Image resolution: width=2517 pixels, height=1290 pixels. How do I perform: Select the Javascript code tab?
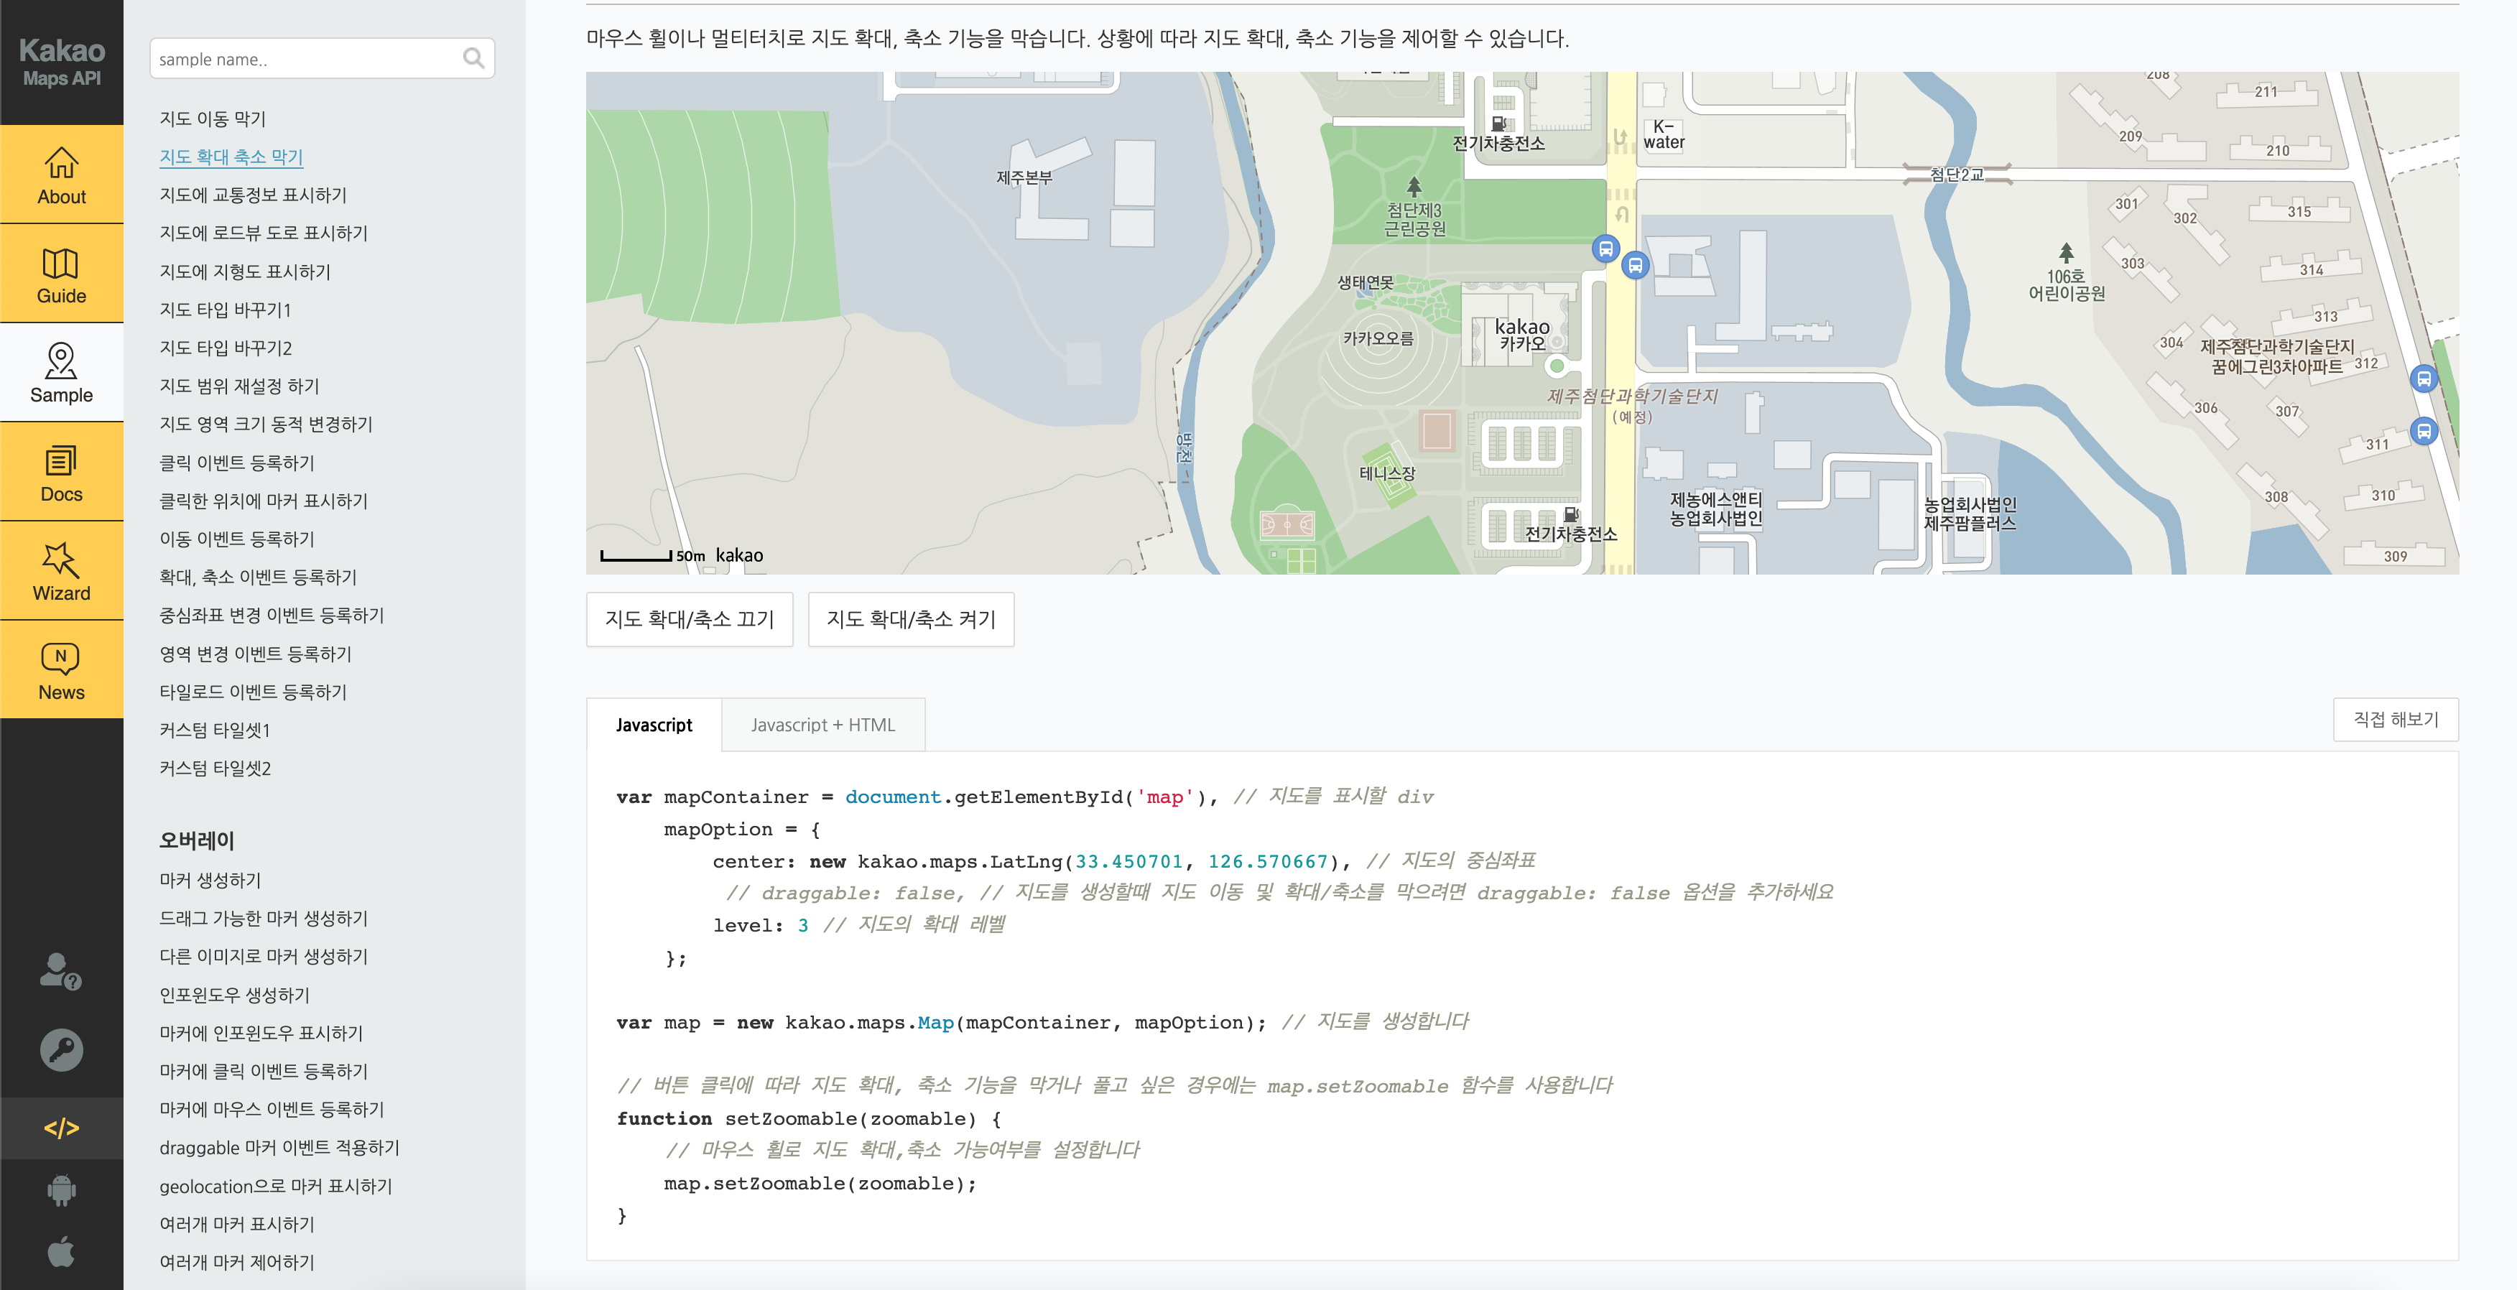[x=654, y=725]
